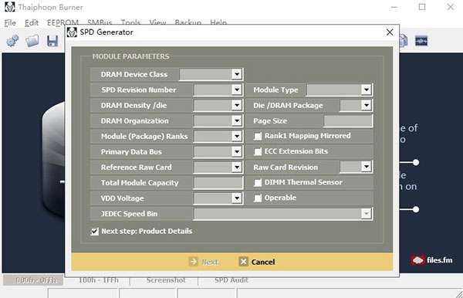The image size is (463, 298).
Task: Click the gear settings toolbar icon
Action: tap(12, 41)
